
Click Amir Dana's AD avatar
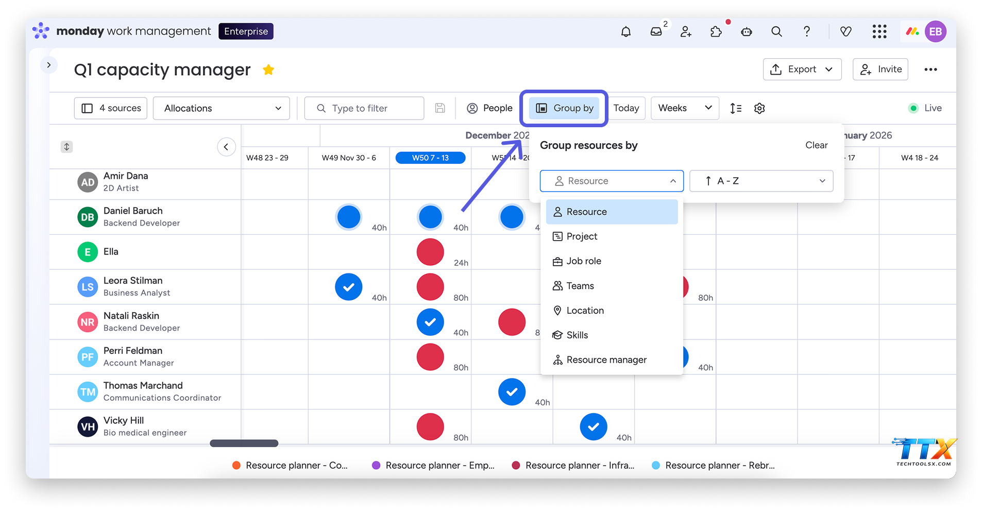tap(88, 182)
